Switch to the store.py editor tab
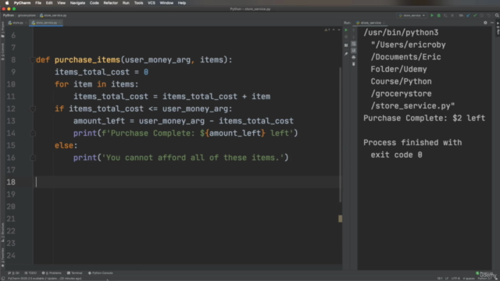This screenshot has height=281, width=500. click(x=16, y=23)
